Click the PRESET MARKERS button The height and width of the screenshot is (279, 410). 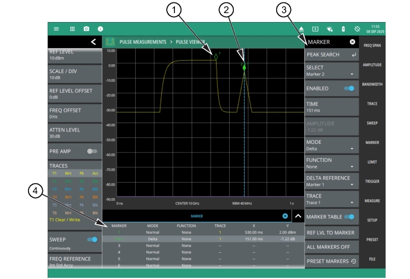(x=331, y=261)
